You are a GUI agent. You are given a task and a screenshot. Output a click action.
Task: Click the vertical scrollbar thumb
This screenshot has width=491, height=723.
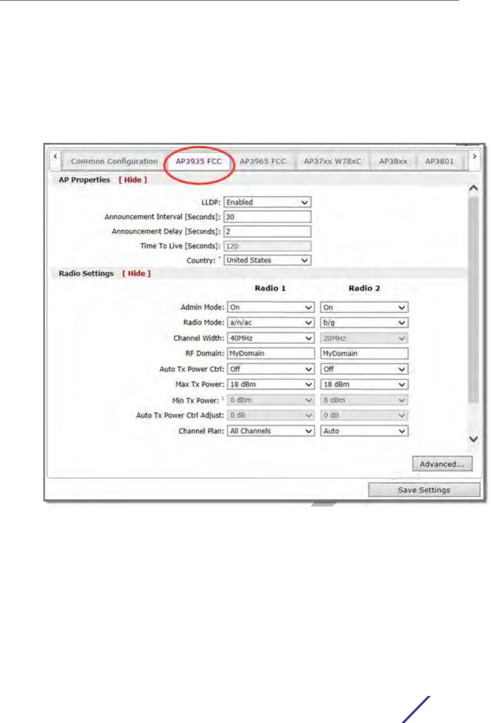[x=473, y=299]
